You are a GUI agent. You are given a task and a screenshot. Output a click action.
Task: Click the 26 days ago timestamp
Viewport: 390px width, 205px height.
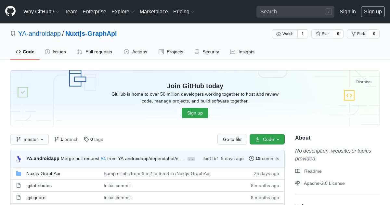point(266,173)
